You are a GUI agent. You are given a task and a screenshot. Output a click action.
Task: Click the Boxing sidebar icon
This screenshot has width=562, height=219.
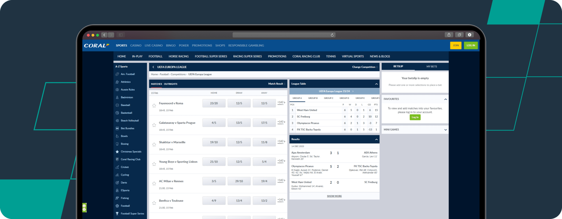[117, 144]
